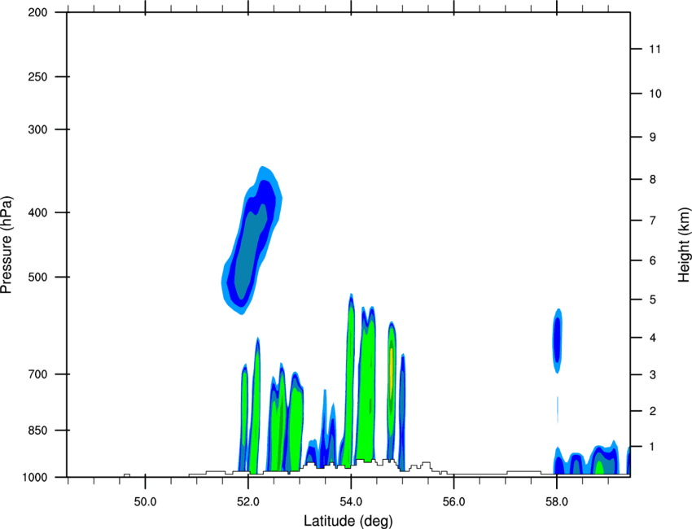Viewport: 692px width, 529px height.
Task: Select the 700 pressure tick label
Action: (37, 374)
